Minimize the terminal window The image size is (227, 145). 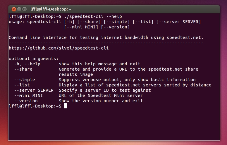click(19, 9)
